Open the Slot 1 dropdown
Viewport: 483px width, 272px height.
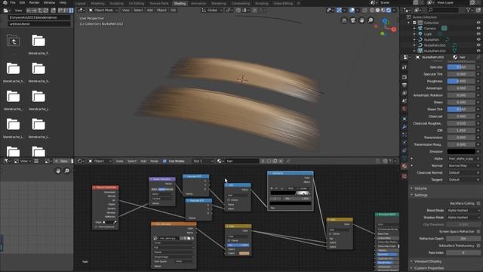point(202,161)
